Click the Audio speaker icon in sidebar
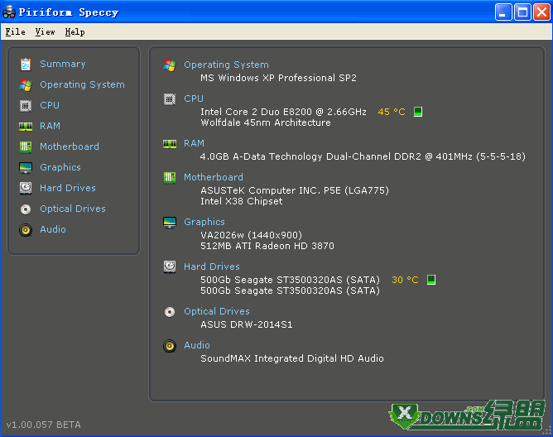553x437 pixels. 26,230
